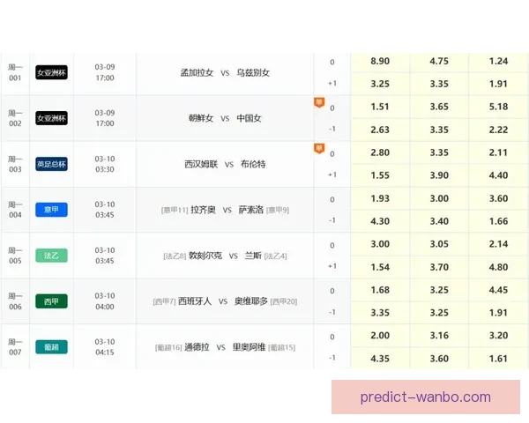Image resolution: width=529 pixels, height=423 pixels.
Task: Select the 4.35 handicap odds
Action: click(x=380, y=359)
